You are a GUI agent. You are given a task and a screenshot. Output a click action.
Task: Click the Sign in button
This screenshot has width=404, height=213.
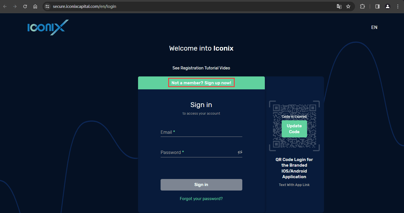pos(201,185)
